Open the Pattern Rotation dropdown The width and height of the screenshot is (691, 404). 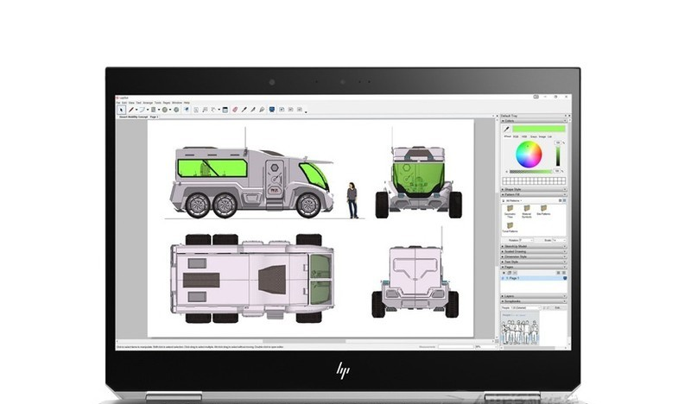point(526,240)
